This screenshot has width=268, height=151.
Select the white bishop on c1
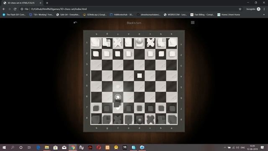click(150, 42)
